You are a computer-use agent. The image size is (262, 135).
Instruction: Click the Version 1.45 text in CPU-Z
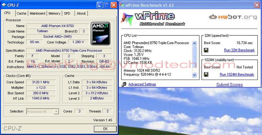[x=103, y=120]
